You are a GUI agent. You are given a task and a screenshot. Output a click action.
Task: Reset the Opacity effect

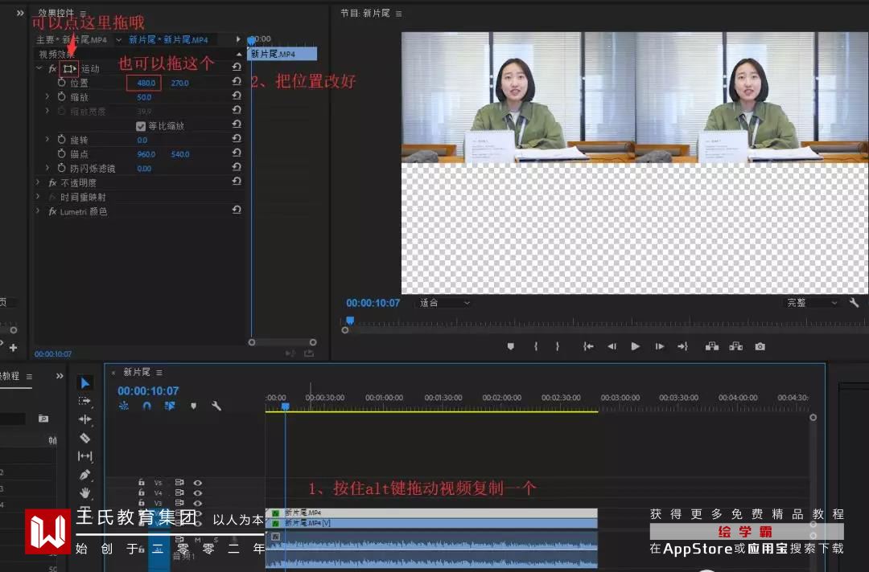(237, 182)
